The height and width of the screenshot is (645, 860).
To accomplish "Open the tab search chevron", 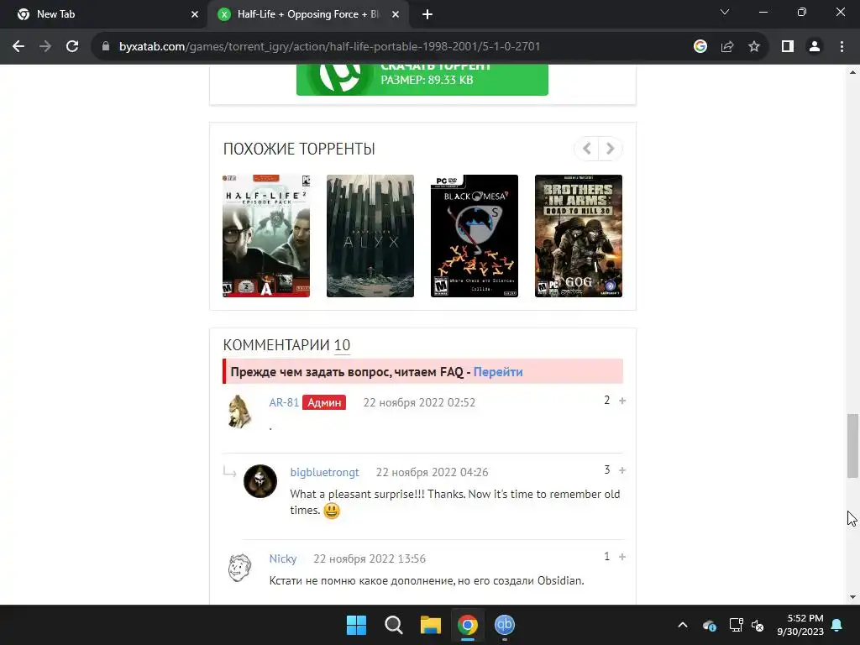I will coord(725,12).
